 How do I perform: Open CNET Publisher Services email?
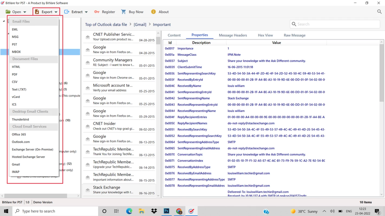tap(119, 37)
